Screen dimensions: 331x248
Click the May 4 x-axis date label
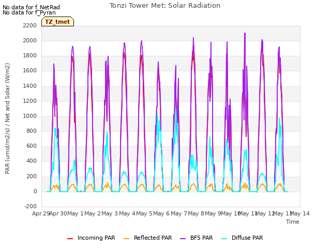pos(127,213)
